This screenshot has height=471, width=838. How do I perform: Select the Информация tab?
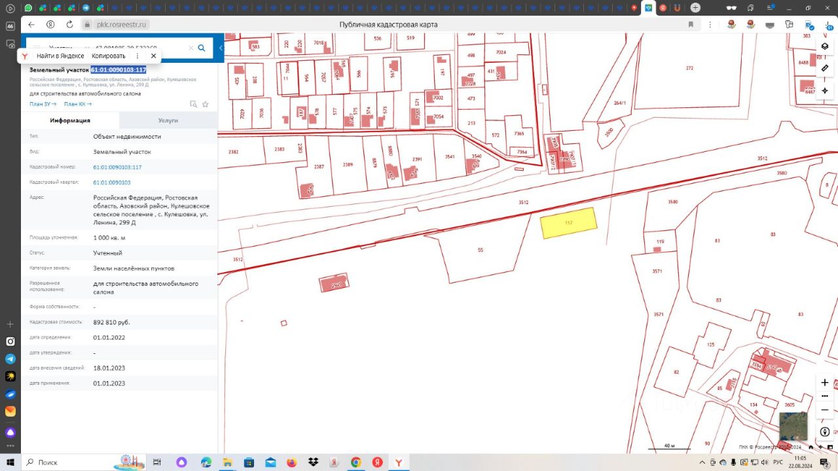point(70,120)
